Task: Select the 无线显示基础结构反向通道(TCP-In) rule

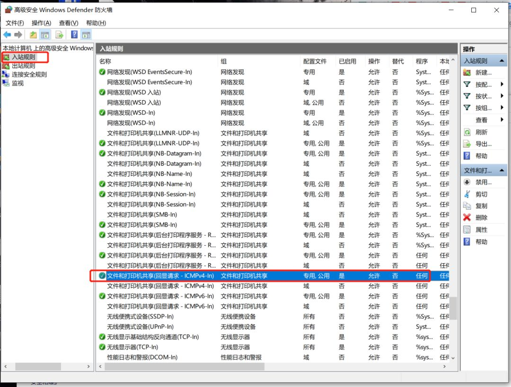Action: tap(274, 337)
